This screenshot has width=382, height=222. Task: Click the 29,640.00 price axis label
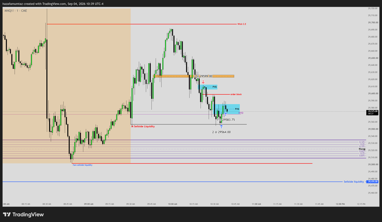pyautogui.click(x=372, y=65)
